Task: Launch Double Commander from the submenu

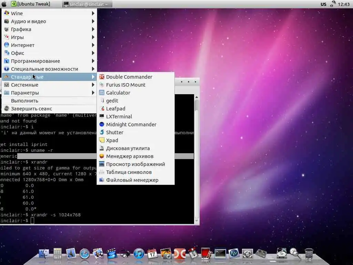Action: click(135, 77)
